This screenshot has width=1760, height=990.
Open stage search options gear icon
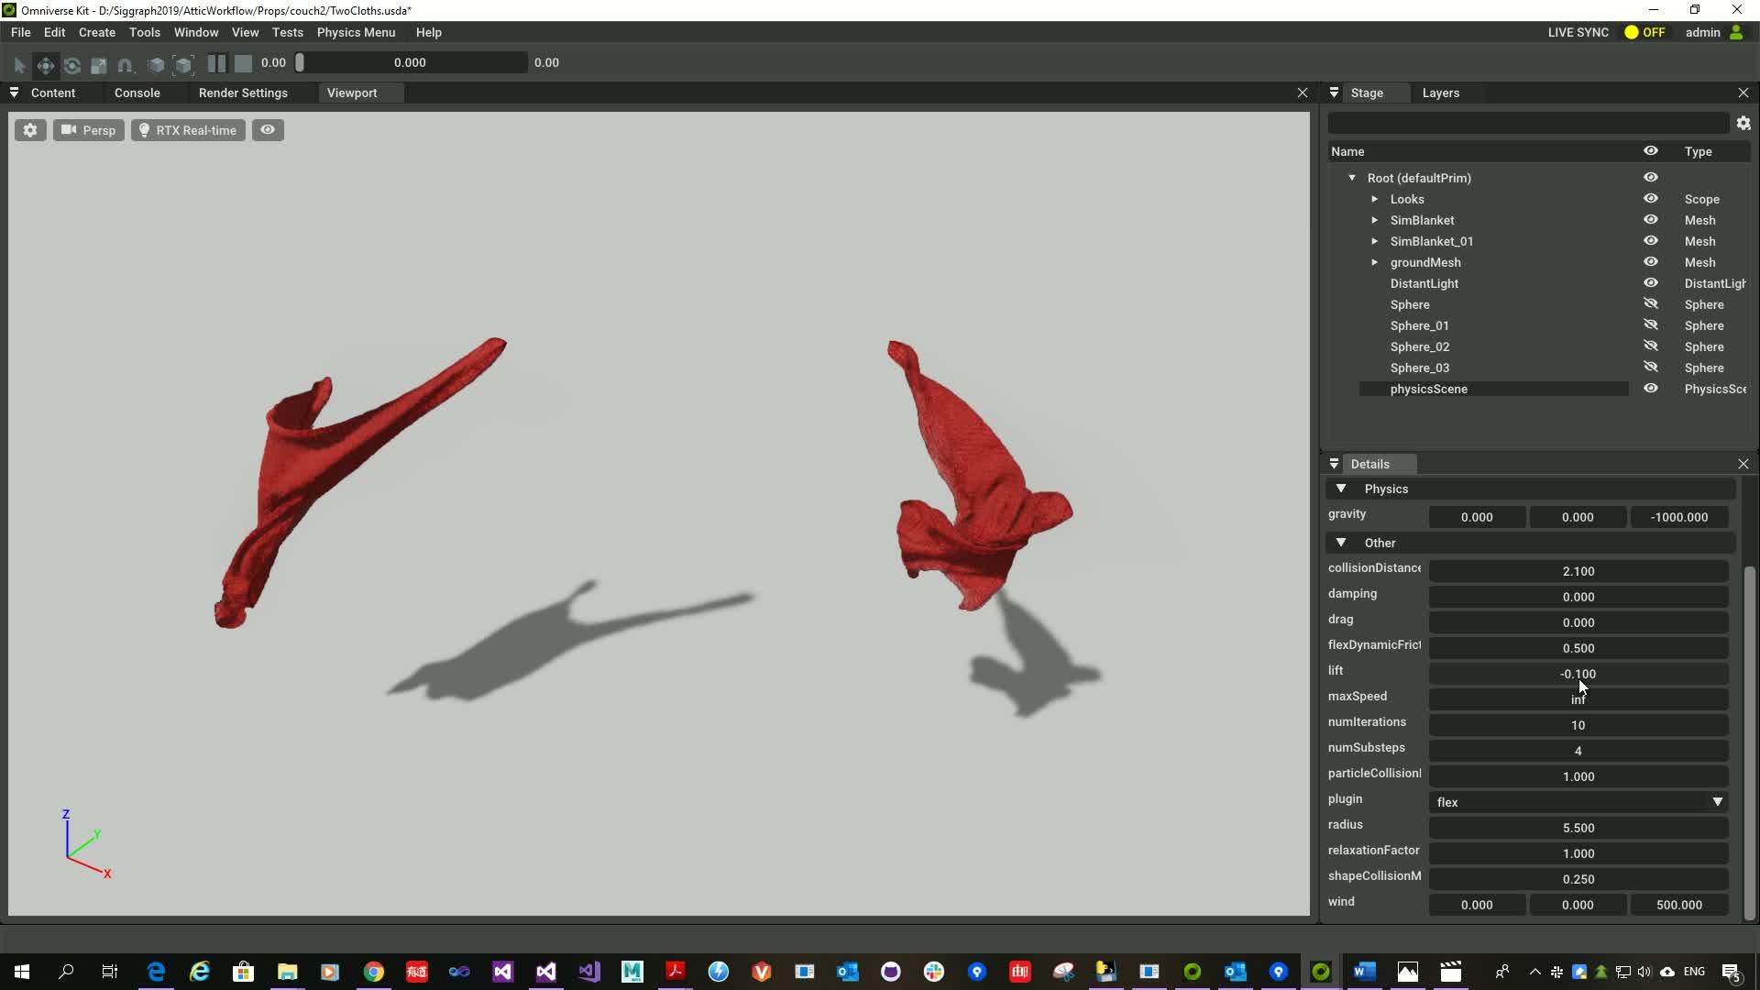[x=1743, y=123]
